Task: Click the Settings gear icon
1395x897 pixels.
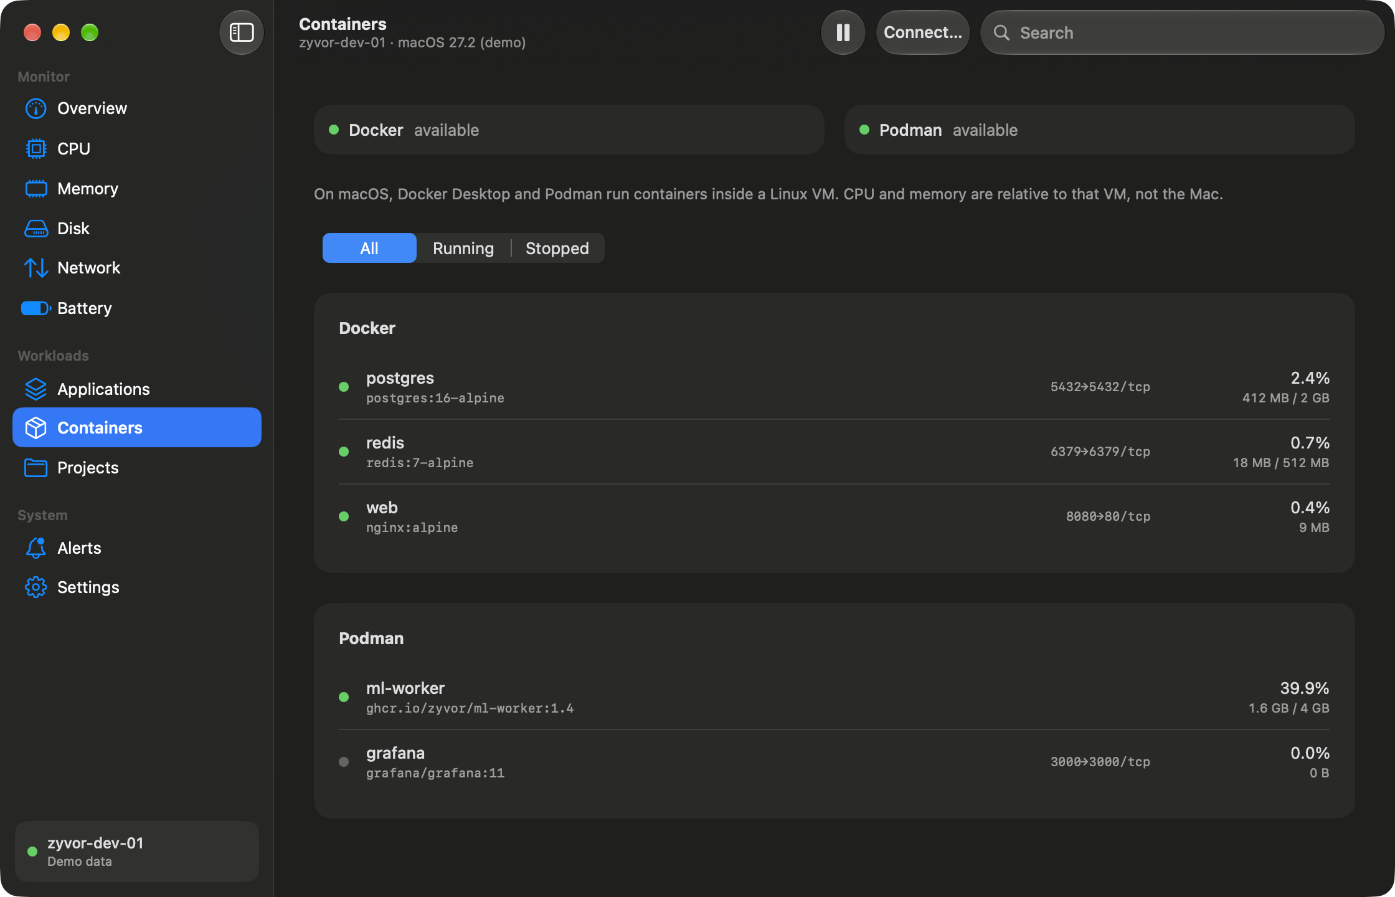Action: click(x=35, y=587)
